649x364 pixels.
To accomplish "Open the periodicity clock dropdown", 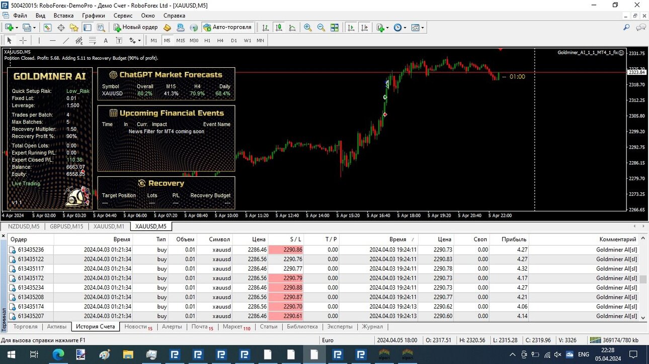I will [399, 28].
